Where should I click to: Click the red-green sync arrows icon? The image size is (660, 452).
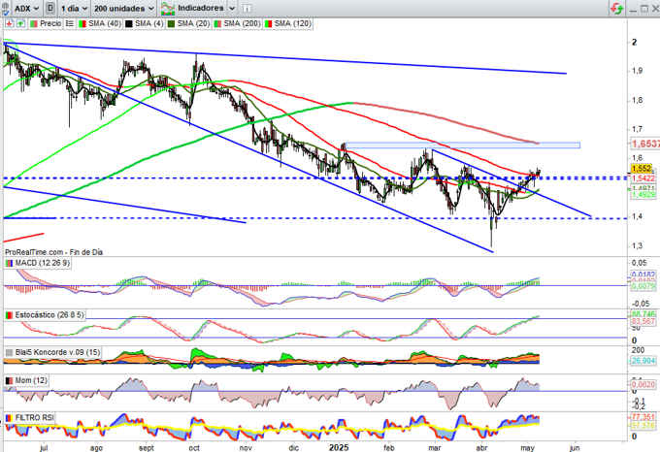coord(617,9)
